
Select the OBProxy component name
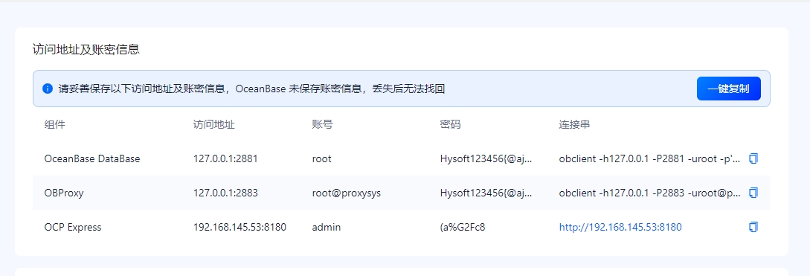pos(64,193)
